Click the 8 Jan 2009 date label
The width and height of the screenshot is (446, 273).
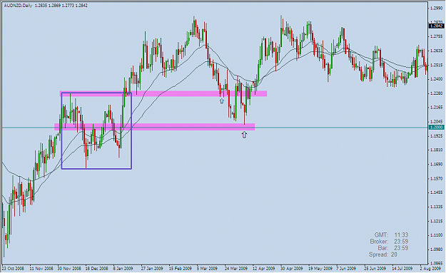point(123,269)
